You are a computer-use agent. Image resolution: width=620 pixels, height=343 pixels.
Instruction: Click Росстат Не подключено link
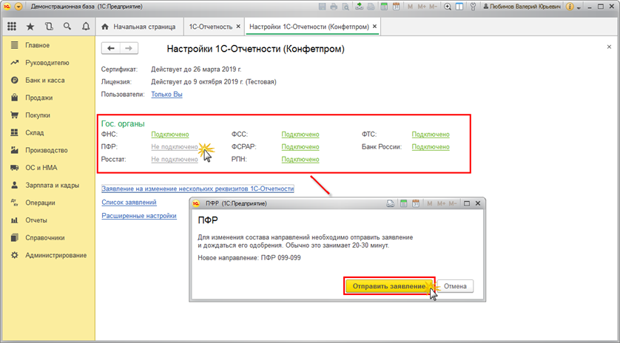pos(175,159)
